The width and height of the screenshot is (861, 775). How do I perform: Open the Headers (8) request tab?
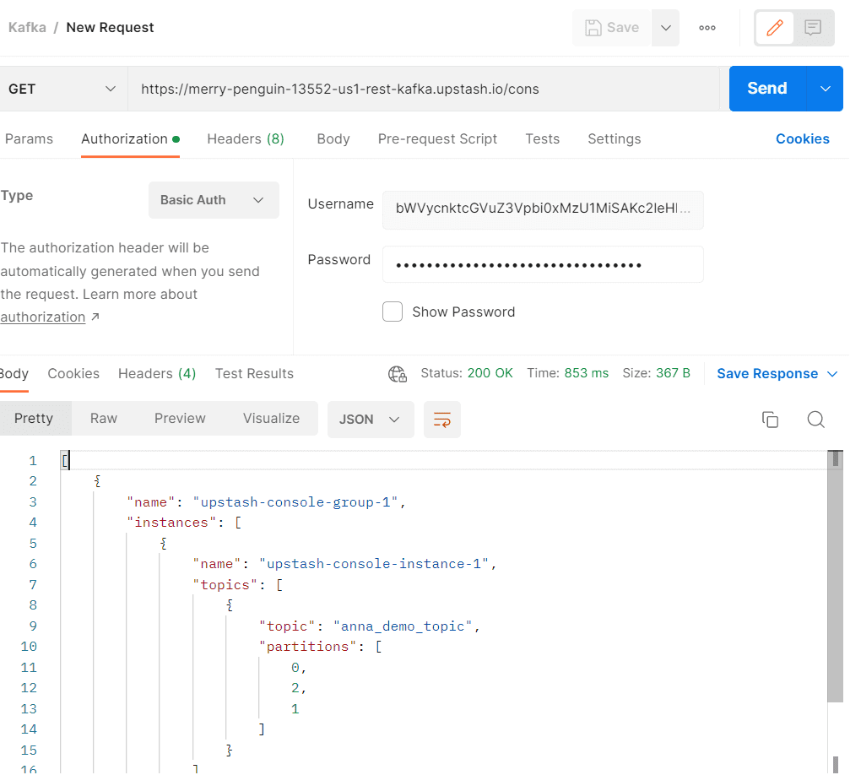pos(246,139)
